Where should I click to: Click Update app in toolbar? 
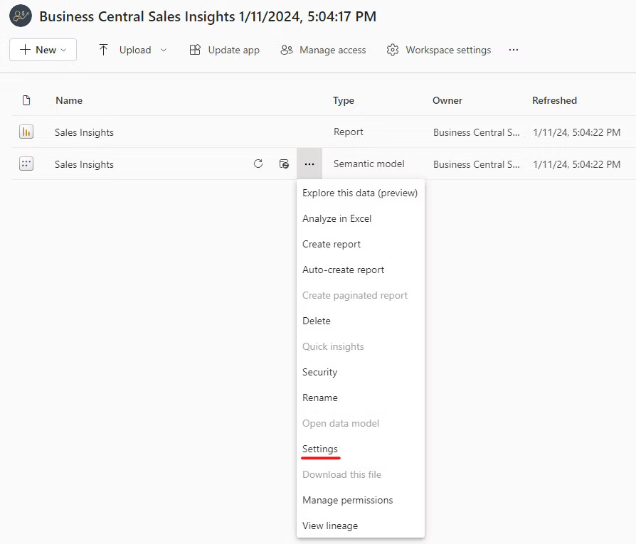point(225,50)
